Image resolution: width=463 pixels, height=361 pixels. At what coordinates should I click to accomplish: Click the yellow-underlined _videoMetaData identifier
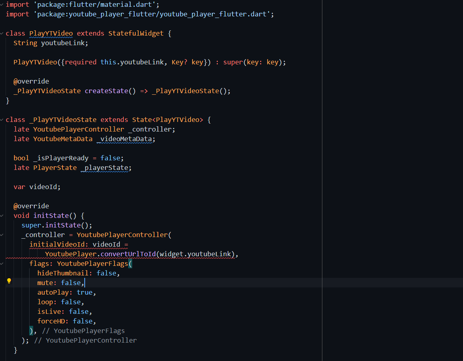click(124, 139)
